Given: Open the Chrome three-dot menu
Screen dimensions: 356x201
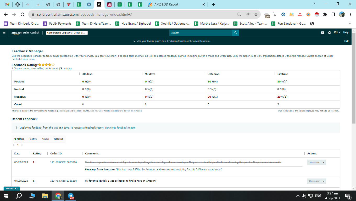Looking at the screenshot, I should click(350, 14).
